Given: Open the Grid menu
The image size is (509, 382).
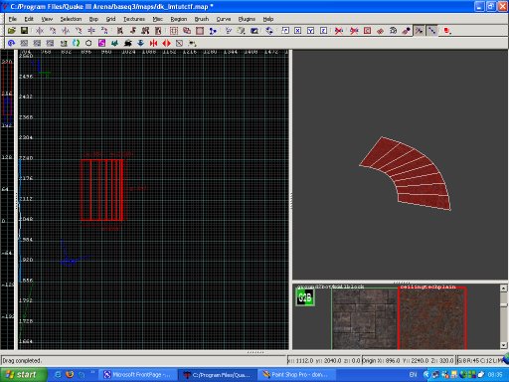Looking at the screenshot, I should (x=110, y=19).
